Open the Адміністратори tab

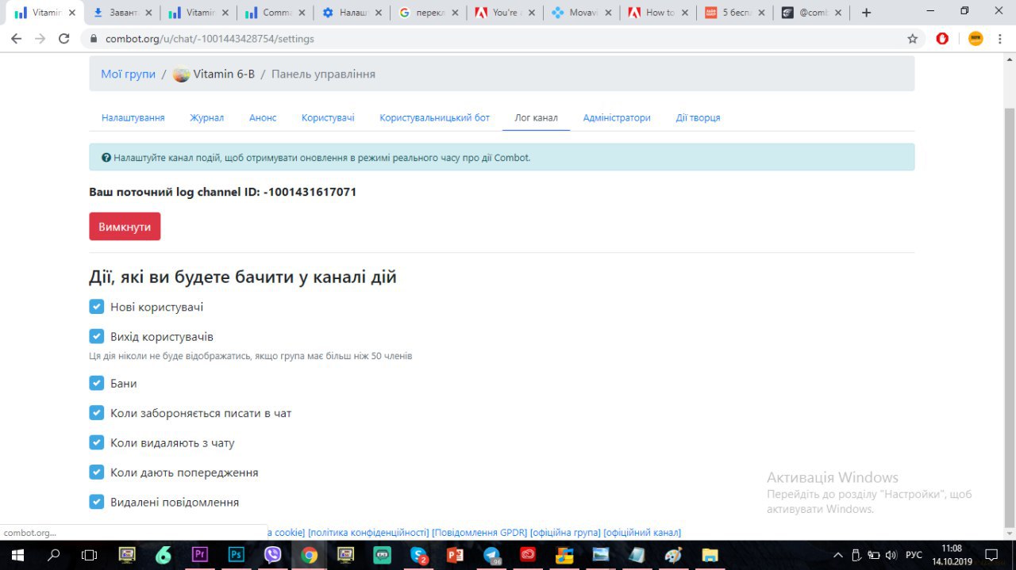tap(617, 117)
